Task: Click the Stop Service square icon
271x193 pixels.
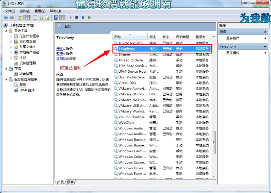Action: (77, 18)
